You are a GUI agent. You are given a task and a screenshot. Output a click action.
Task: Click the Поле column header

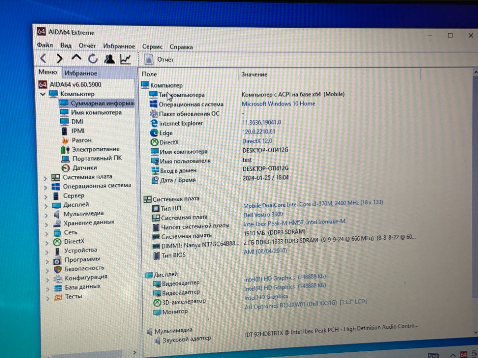[x=149, y=74]
